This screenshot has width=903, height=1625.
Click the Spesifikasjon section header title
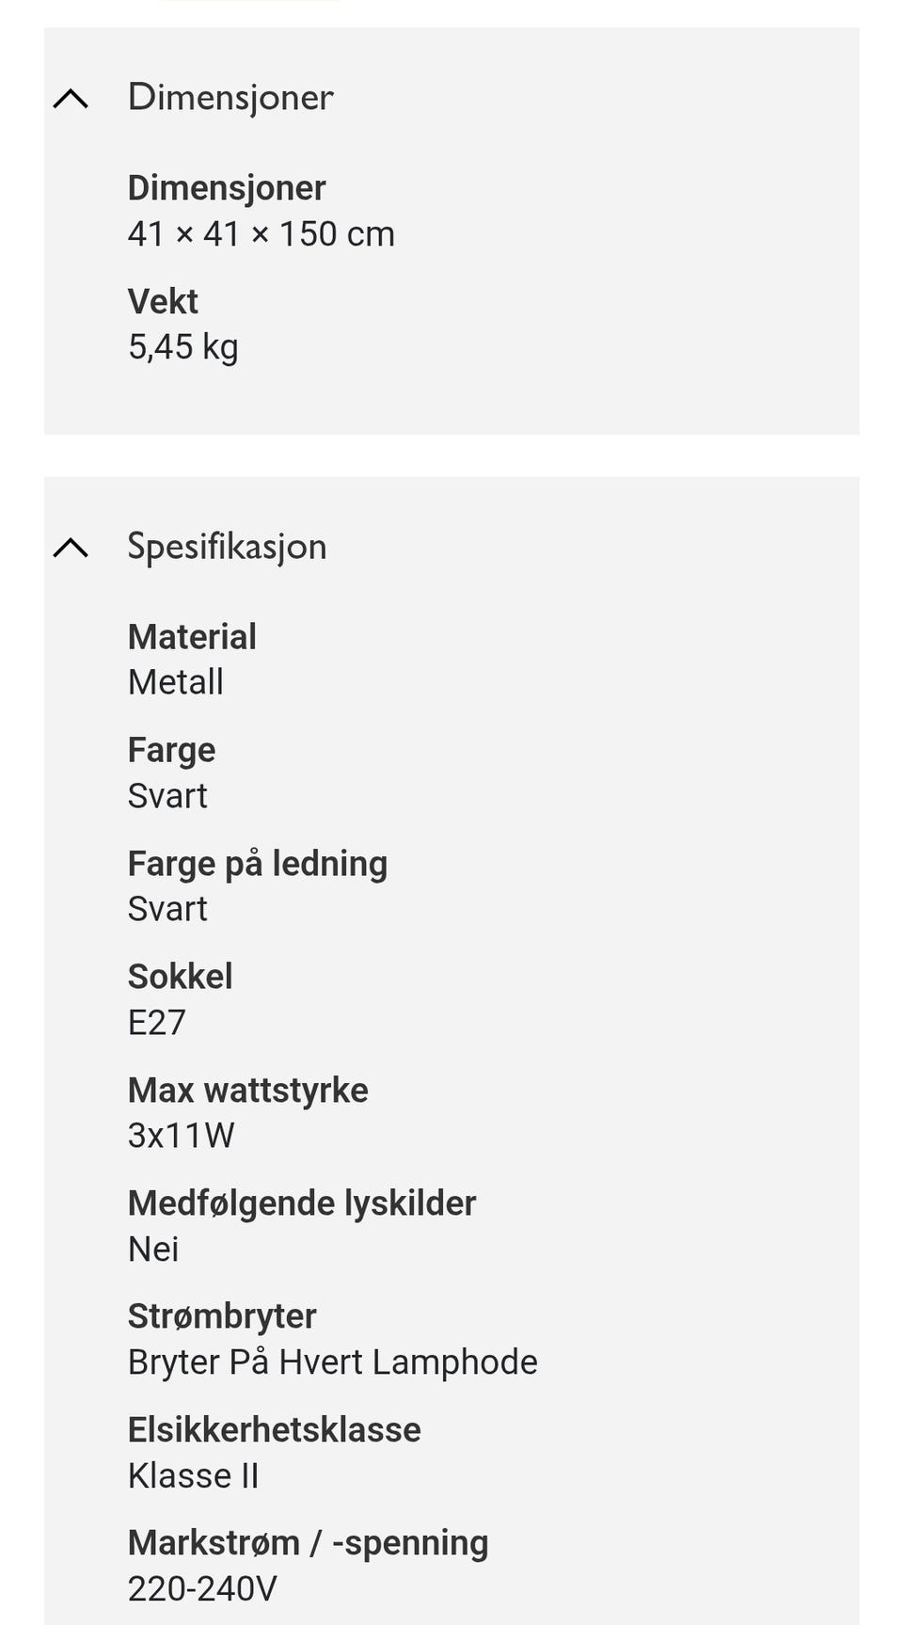[x=227, y=547]
